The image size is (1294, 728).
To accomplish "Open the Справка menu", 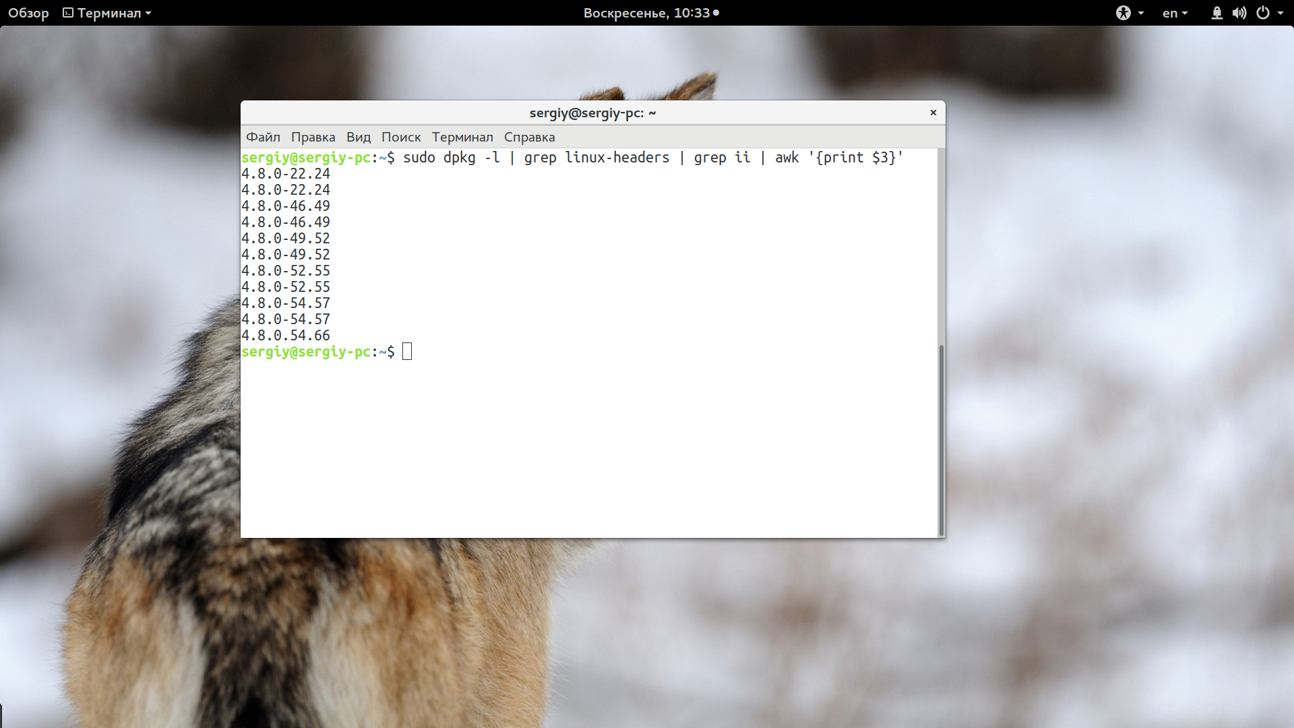I will pos(529,137).
